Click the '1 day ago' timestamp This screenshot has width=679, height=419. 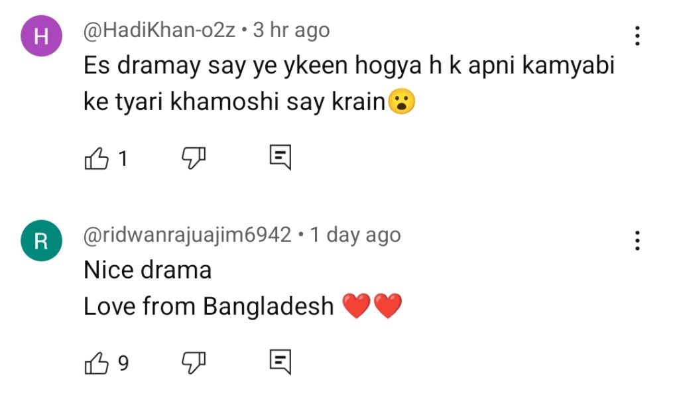(x=355, y=235)
